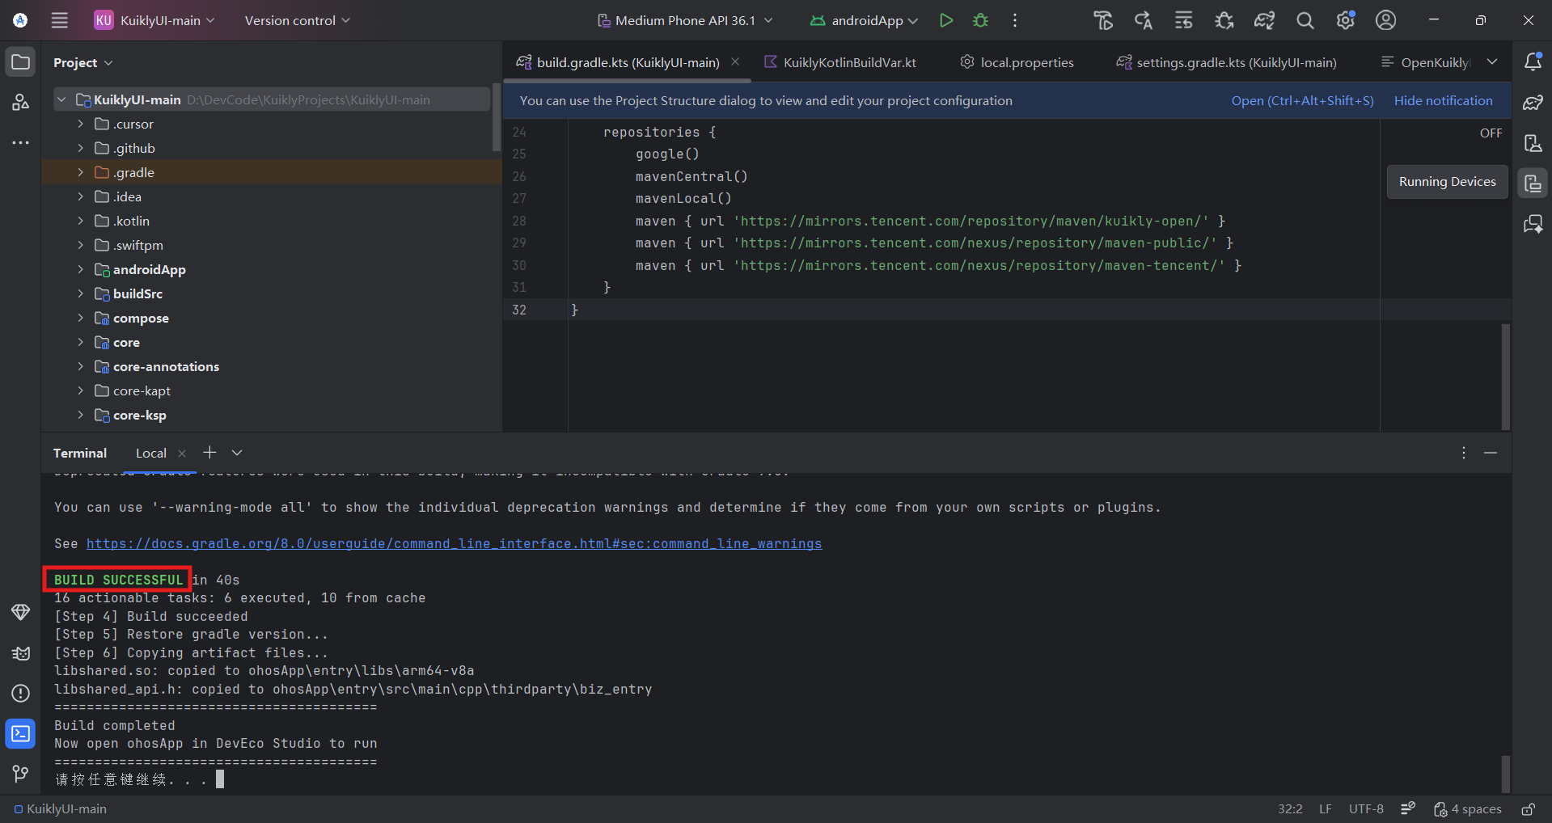The width and height of the screenshot is (1552, 823).
Task: Show hidden editor tabs list
Action: [1492, 62]
